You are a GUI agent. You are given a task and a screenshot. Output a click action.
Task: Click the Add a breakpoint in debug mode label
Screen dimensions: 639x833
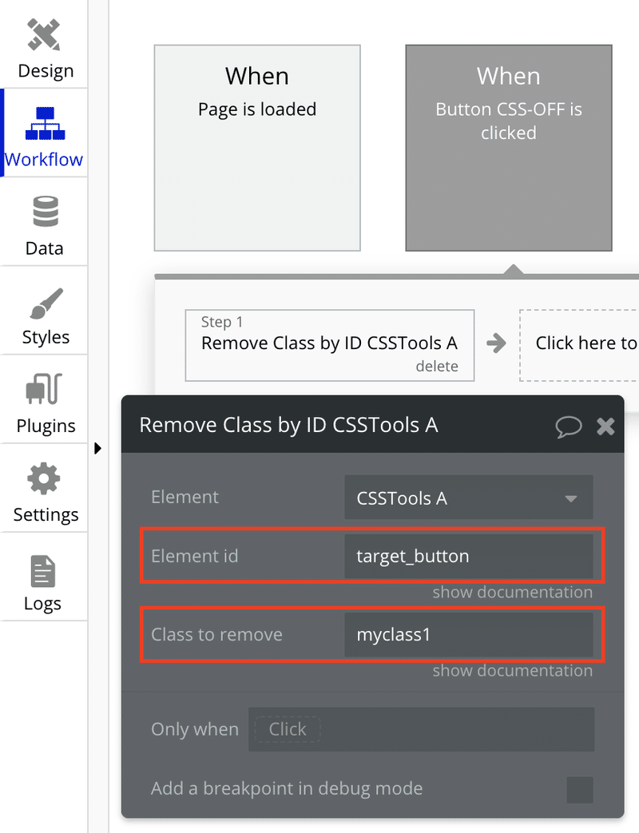click(287, 788)
